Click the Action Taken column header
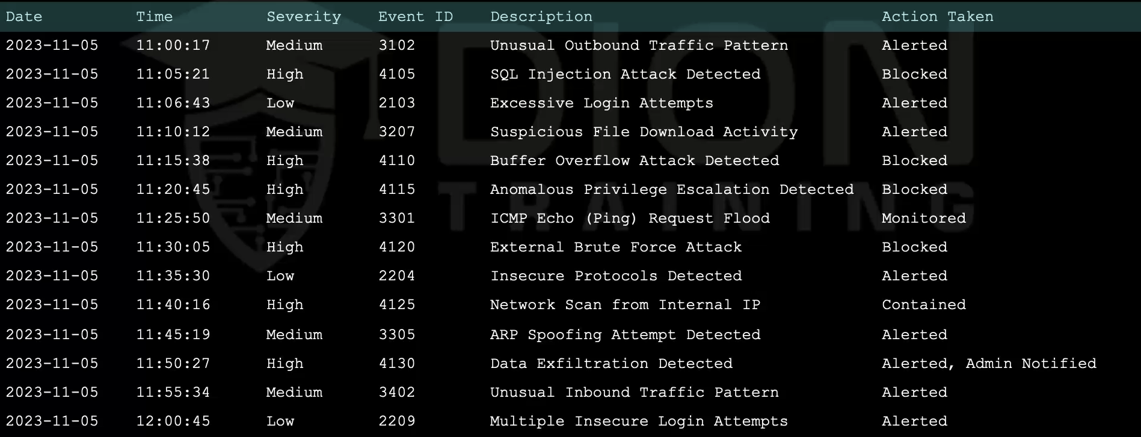 click(x=937, y=17)
